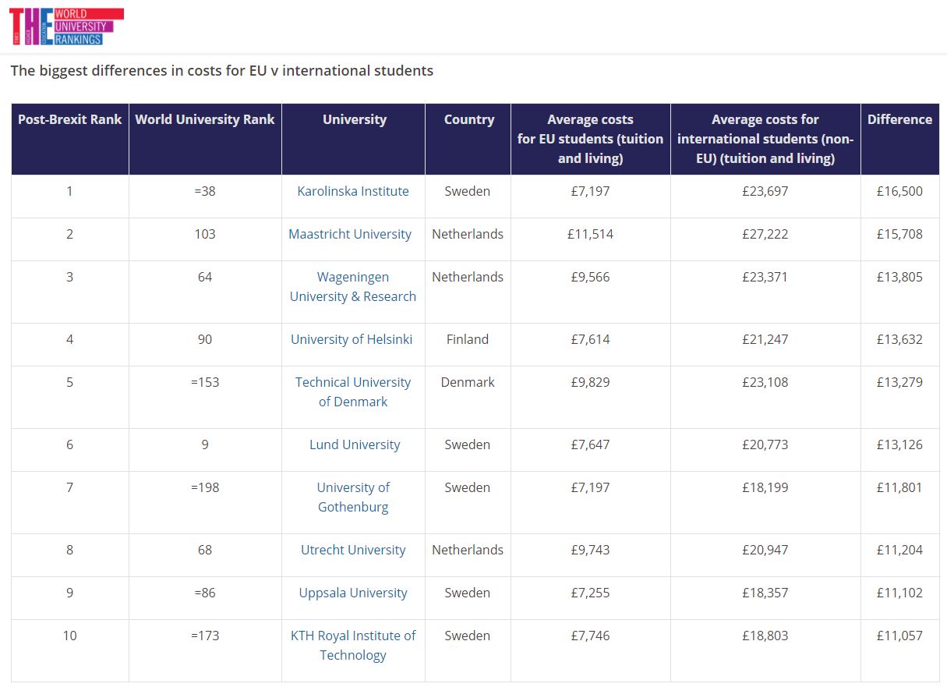
Task: Click the table title about biggest differences
Action: click(221, 71)
